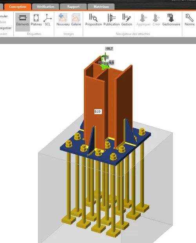Click the Créer icon
The width and height of the screenshot is (196, 243).
click(x=156, y=20)
